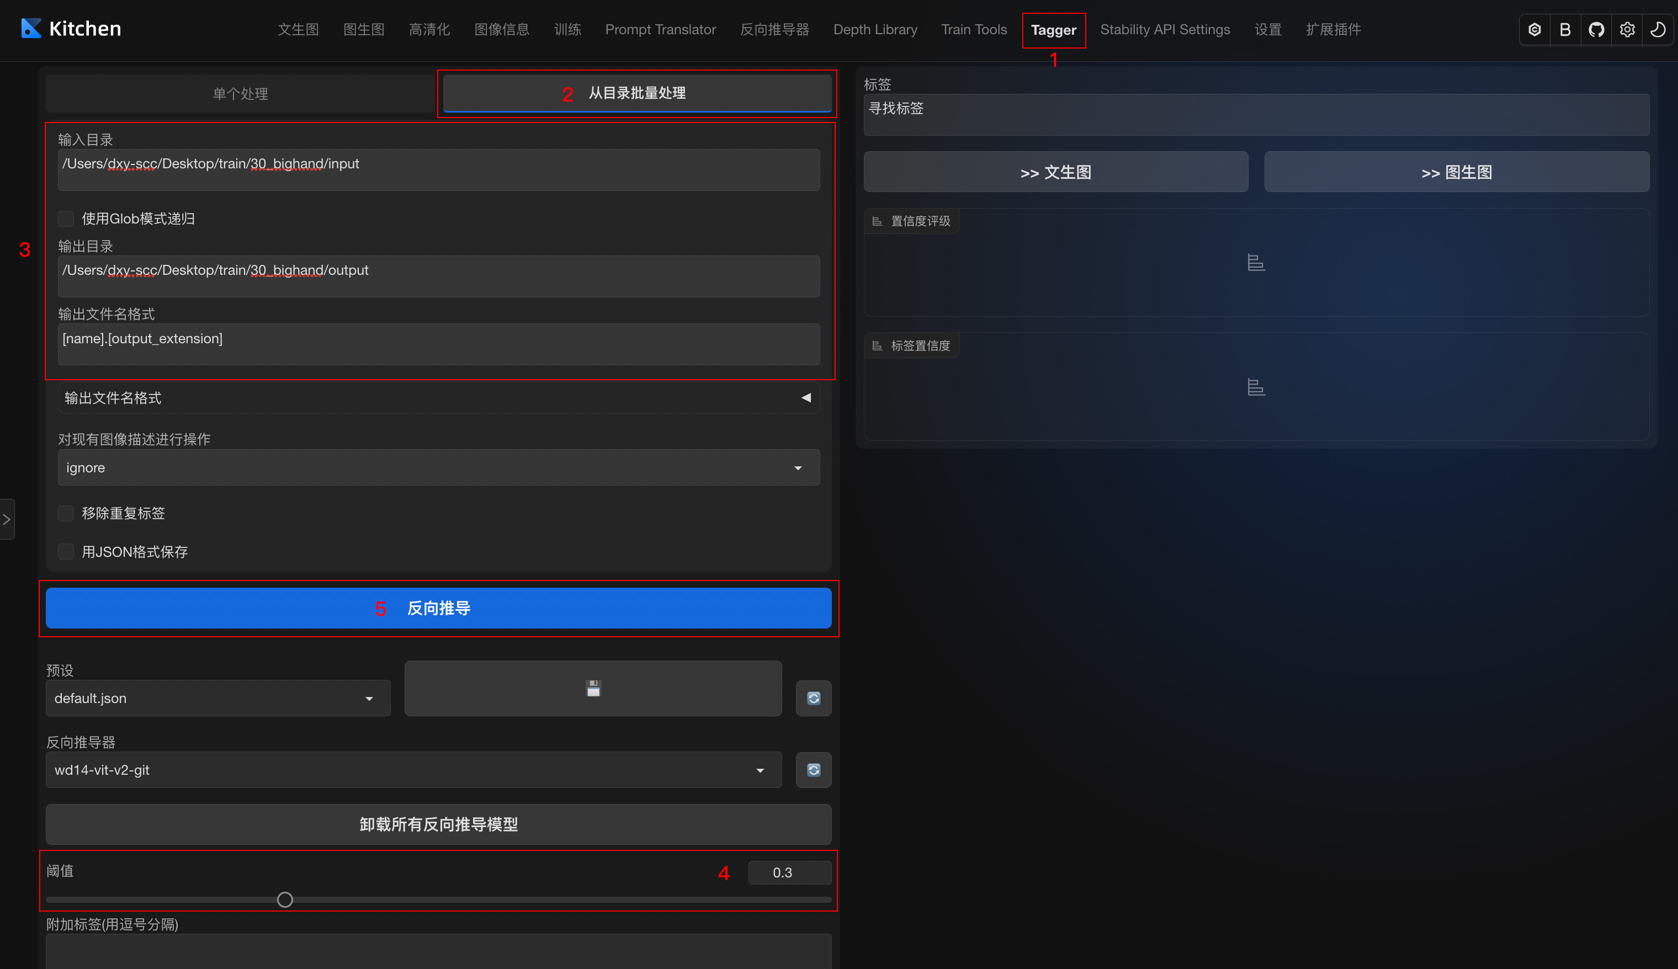Switch to the 单个处理 tab
This screenshot has width=1678, height=969.
pyautogui.click(x=240, y=94)
